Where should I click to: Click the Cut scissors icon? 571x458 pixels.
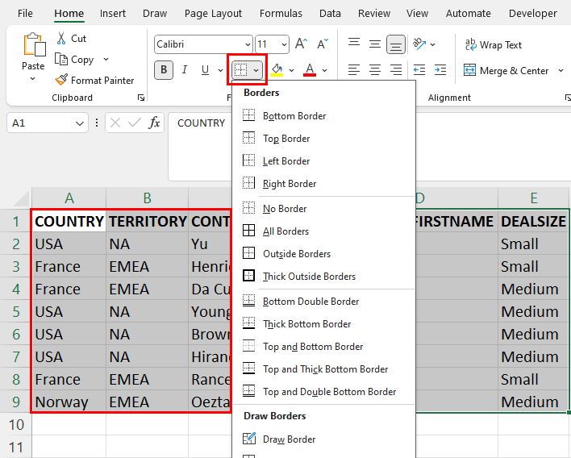(x=61, y=38)
